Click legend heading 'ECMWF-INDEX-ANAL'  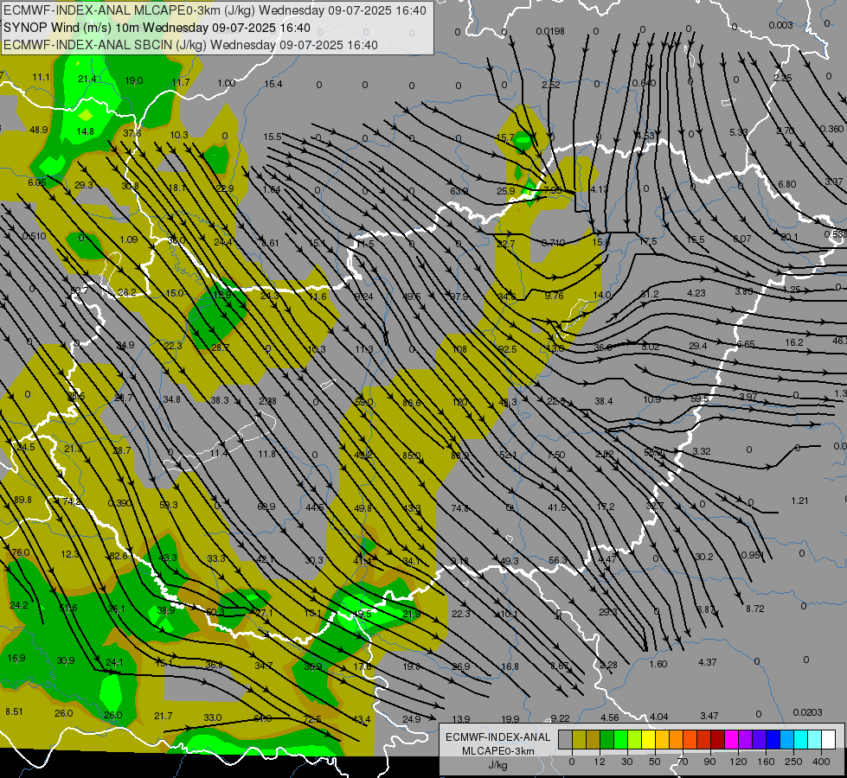(498, 737)
